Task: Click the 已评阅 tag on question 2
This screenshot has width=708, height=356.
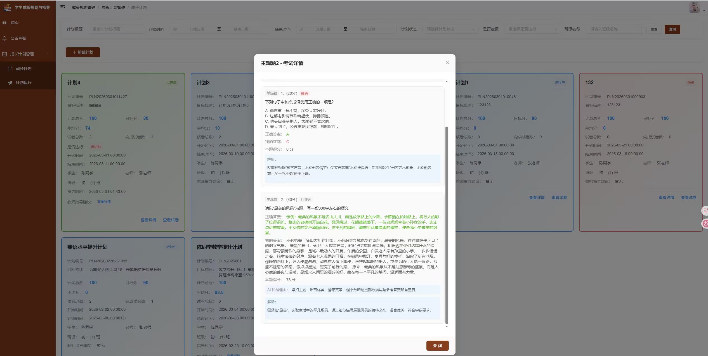Action: pyautogui.click(x=306, y=200)
